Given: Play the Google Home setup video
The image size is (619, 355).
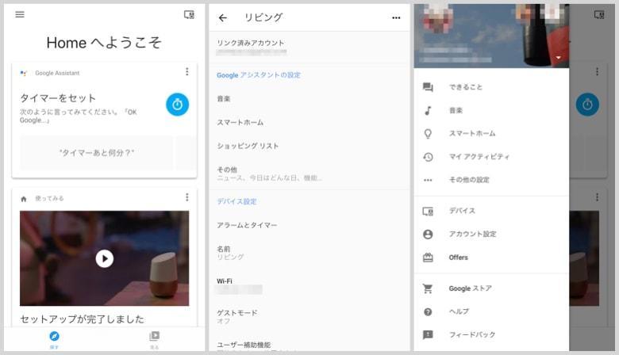Looking at the screenshot, I should [105, 259].
